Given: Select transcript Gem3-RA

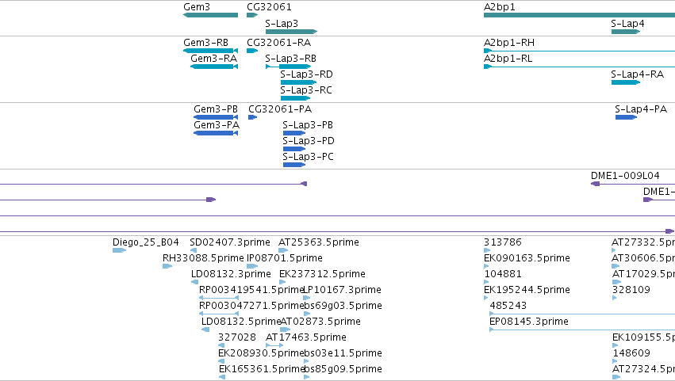Looking at the screenshot, I should 214,67.
